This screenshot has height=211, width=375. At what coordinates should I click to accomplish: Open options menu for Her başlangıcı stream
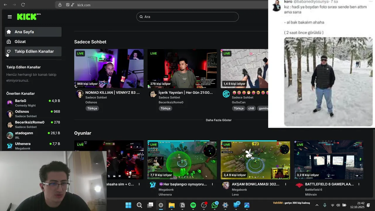[x=212, y=184]
